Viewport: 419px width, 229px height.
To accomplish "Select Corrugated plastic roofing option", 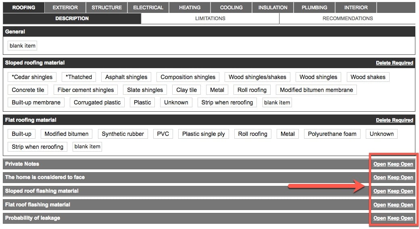I will click(97, 102).
